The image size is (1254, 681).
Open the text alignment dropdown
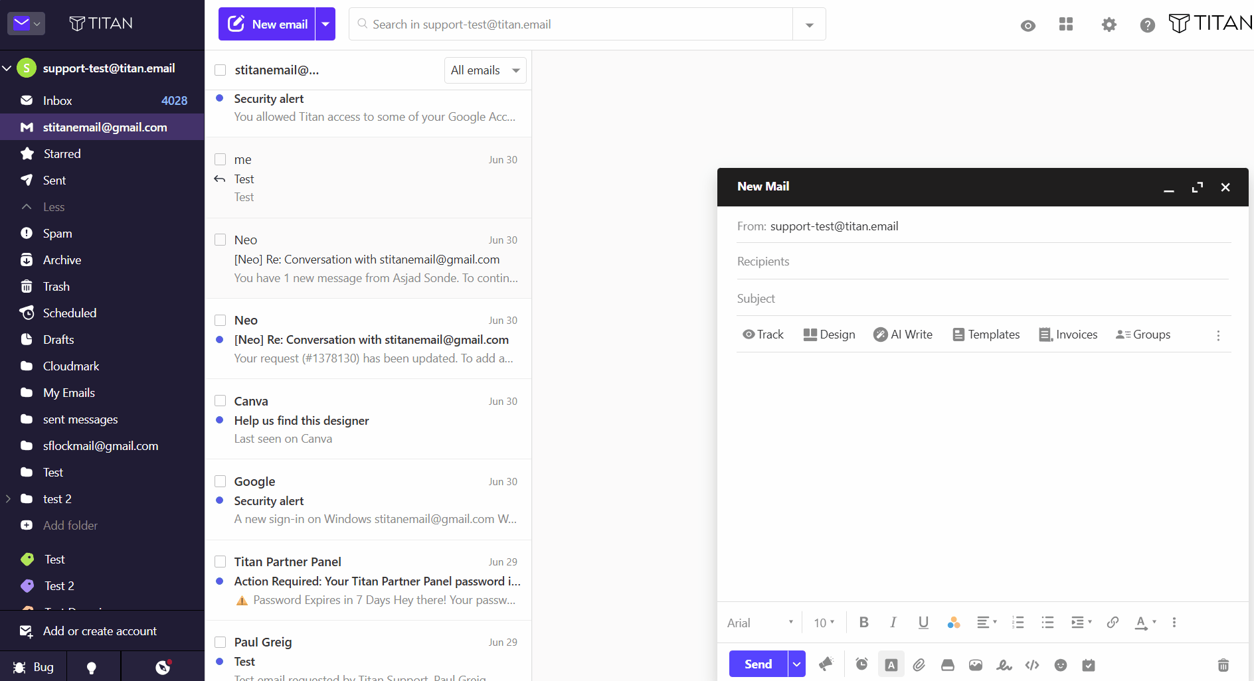987,623
